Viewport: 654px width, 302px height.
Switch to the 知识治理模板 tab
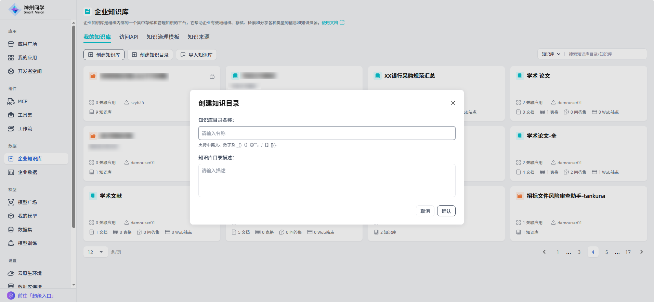point(163,37)
